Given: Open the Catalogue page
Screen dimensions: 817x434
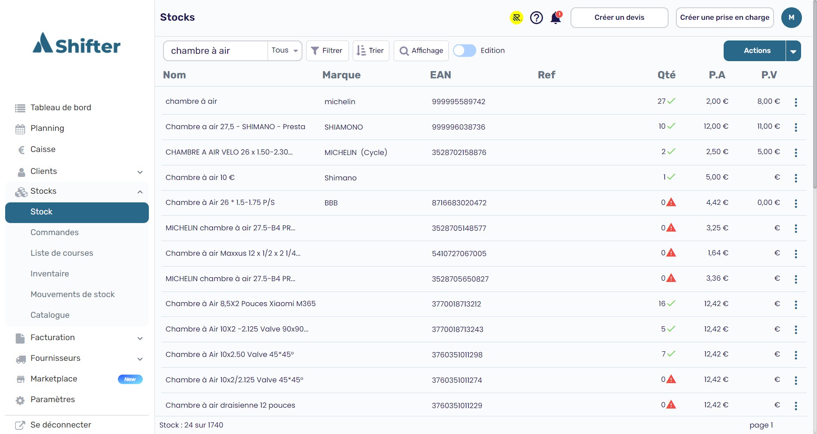Looking at the screenshot, I should [x=50, y=315].
